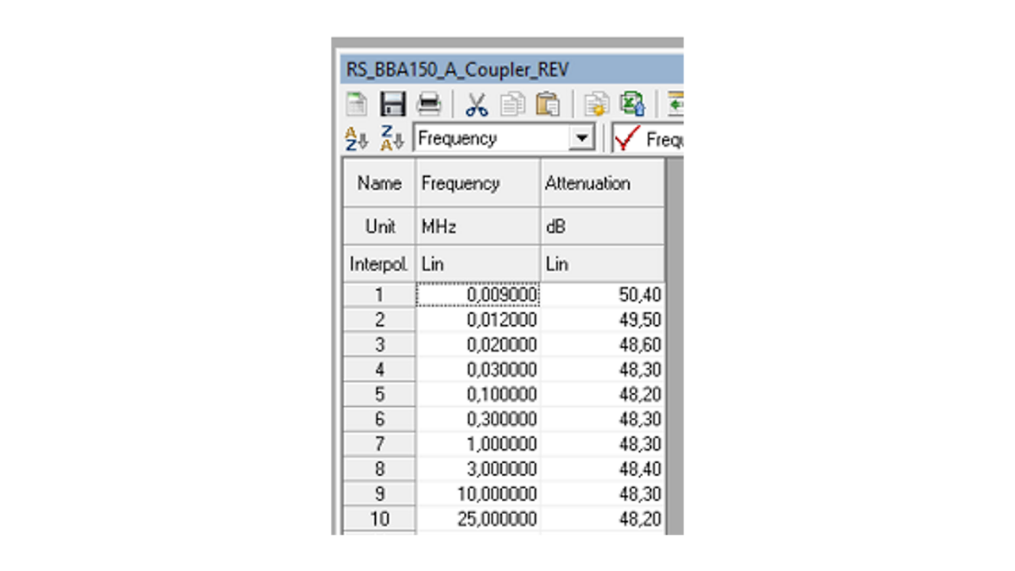The image size is (1015, 571).
Task: Click the new table icon in the toolbar
Action: (357, 104)
